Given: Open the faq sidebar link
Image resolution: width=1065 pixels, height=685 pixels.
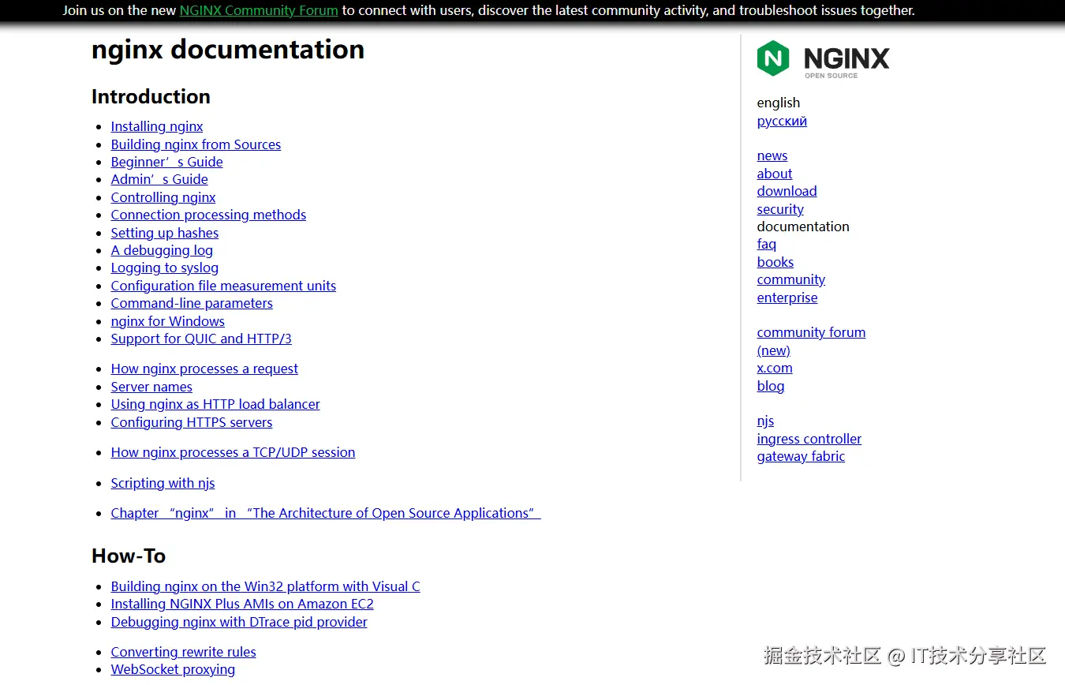Looking at the screenshot, I should pos(767,244).
